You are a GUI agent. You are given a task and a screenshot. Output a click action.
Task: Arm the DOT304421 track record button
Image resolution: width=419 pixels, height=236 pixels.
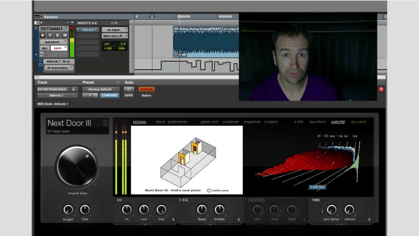pyautogui.click(x=43, y=35)
